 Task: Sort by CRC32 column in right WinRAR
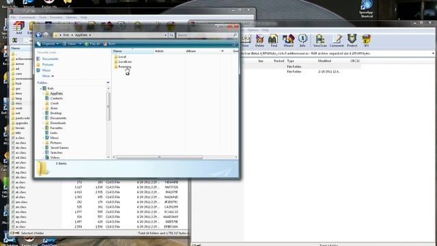(354, 61)
